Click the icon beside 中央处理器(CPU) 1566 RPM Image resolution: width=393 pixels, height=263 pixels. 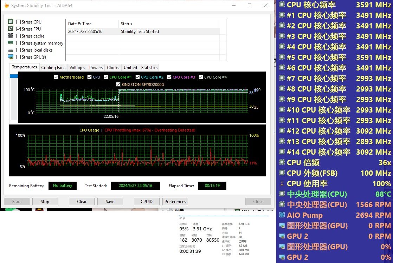pyautogui.click(x=282, y=204)
